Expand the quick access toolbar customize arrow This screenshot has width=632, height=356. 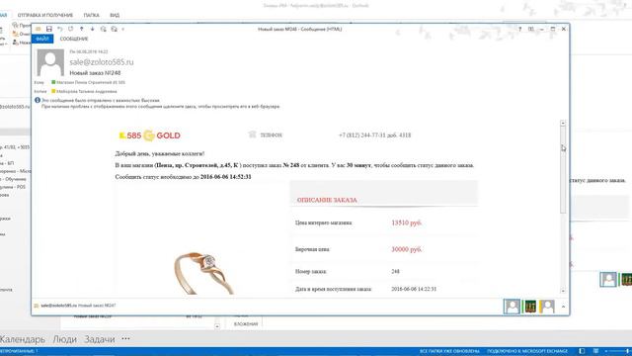pyautogui.click(x=122, y=29)
